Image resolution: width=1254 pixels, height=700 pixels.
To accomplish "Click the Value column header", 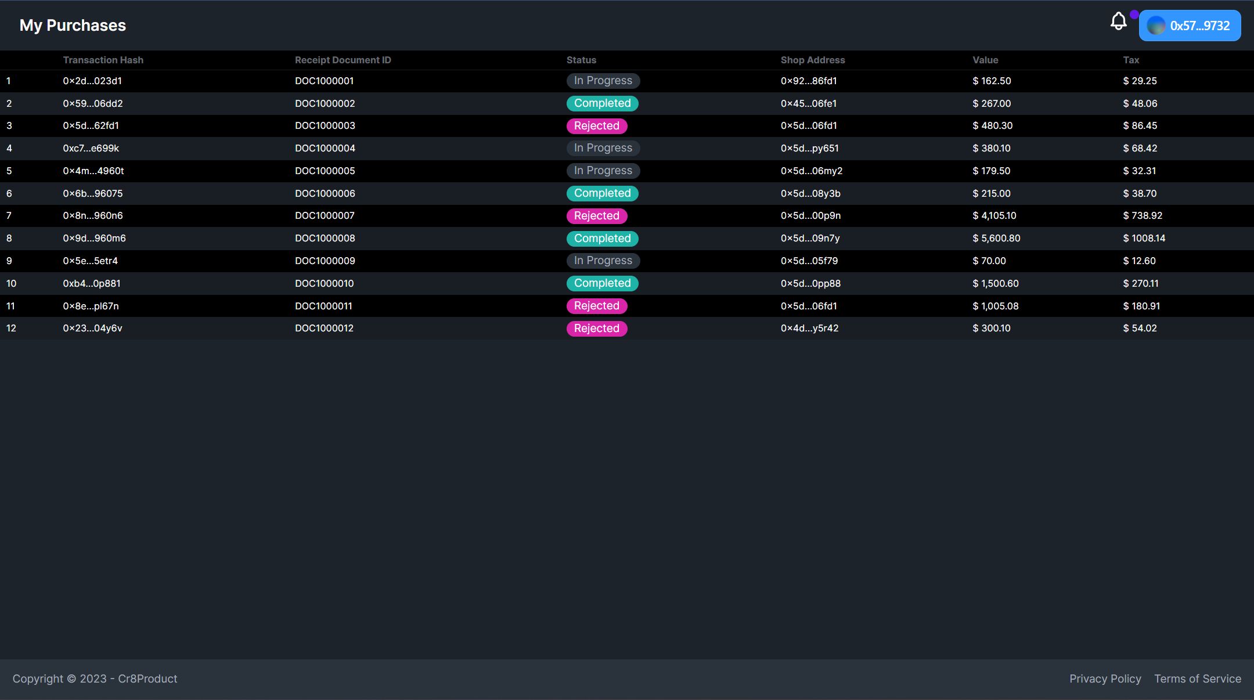I will (x=985, y=60).
